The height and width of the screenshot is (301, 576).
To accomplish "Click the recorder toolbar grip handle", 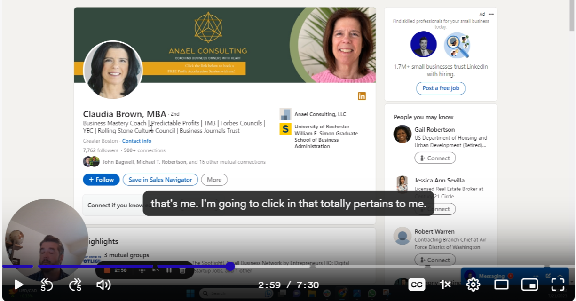I will 142,270.
